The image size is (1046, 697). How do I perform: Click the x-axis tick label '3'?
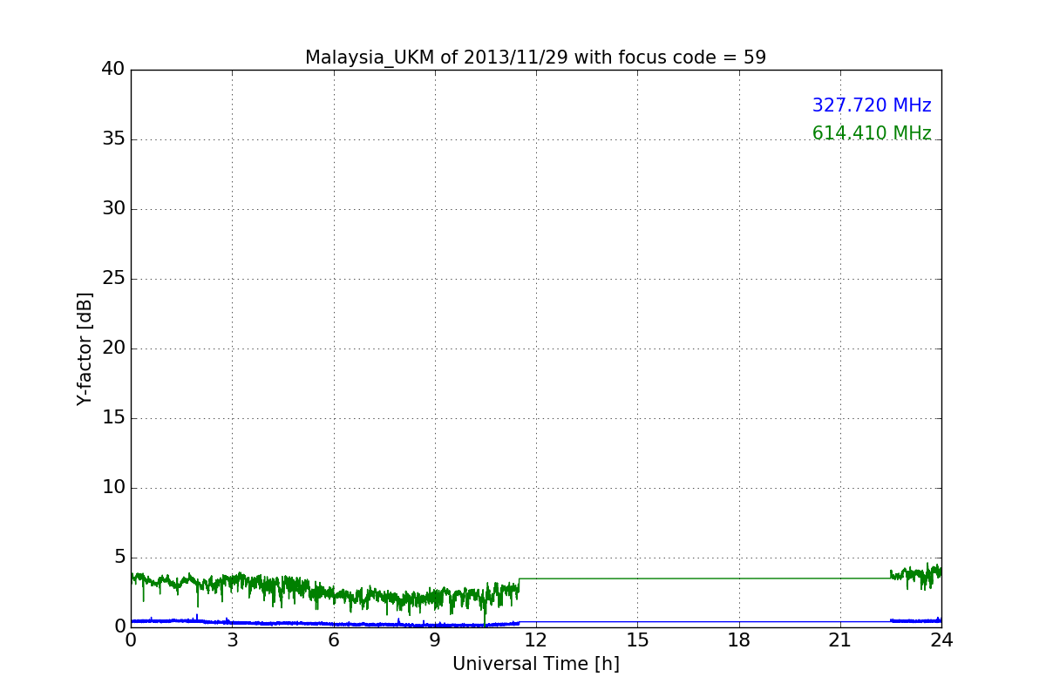coord(232,640)
